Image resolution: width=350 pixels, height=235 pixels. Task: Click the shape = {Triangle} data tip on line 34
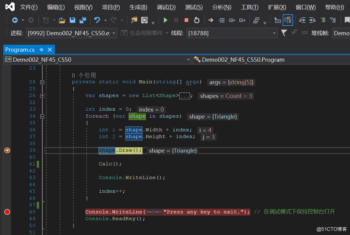tap(213, 117)
